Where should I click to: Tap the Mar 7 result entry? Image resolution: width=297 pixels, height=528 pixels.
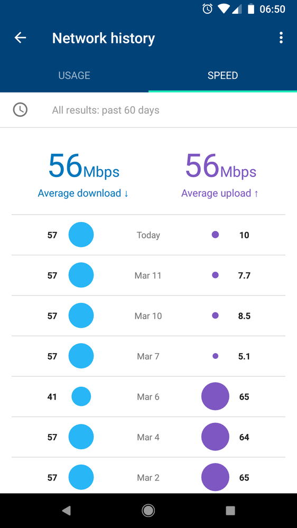148,356
